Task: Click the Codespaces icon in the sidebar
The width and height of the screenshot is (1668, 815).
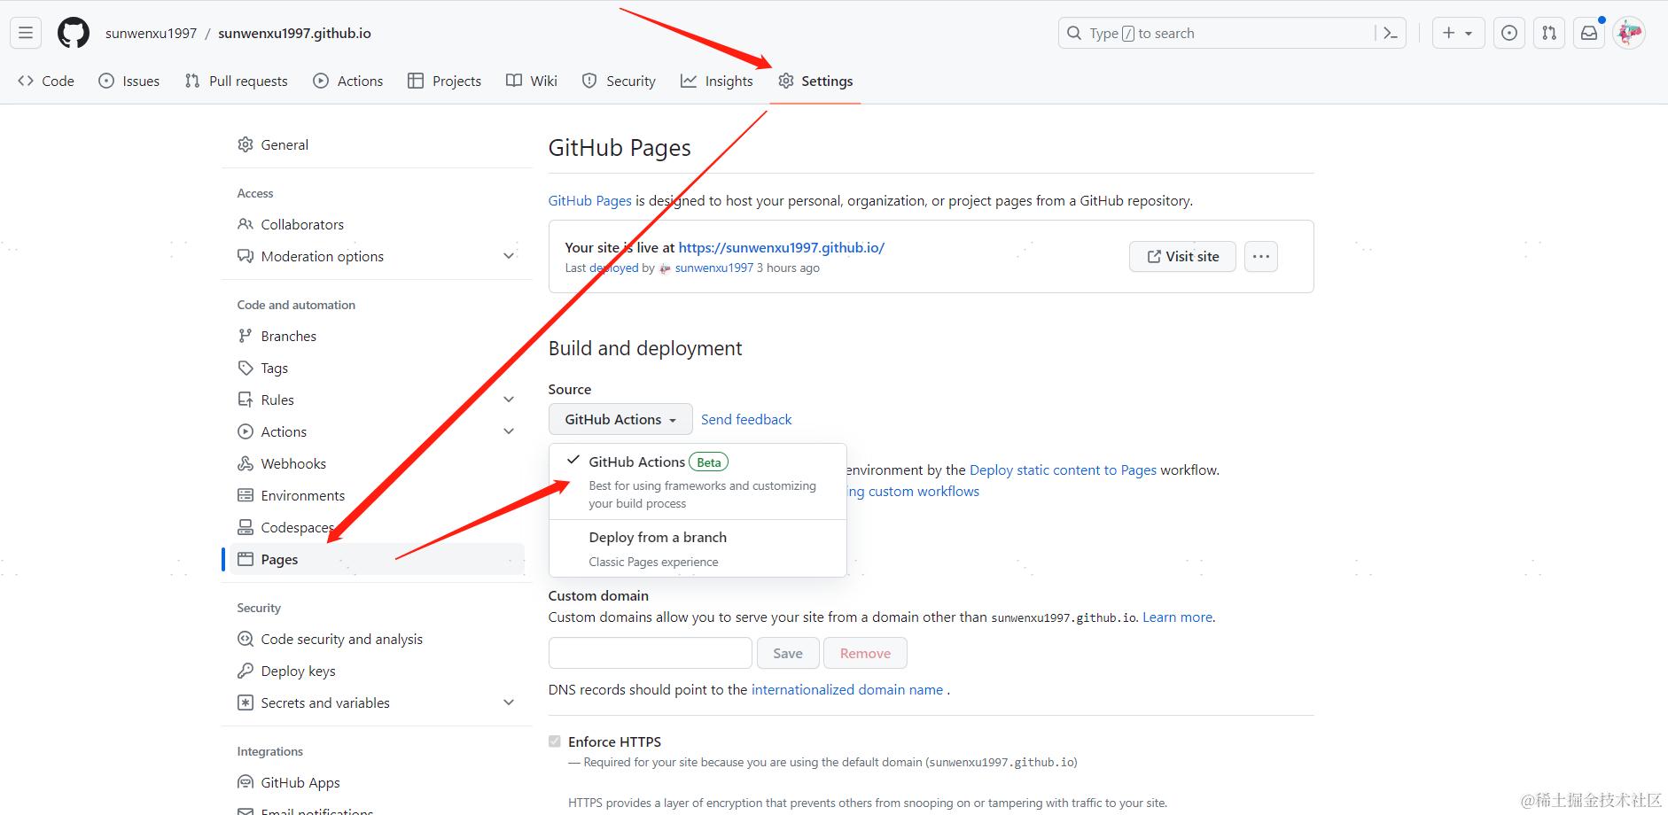Action: tap(246, 527)
